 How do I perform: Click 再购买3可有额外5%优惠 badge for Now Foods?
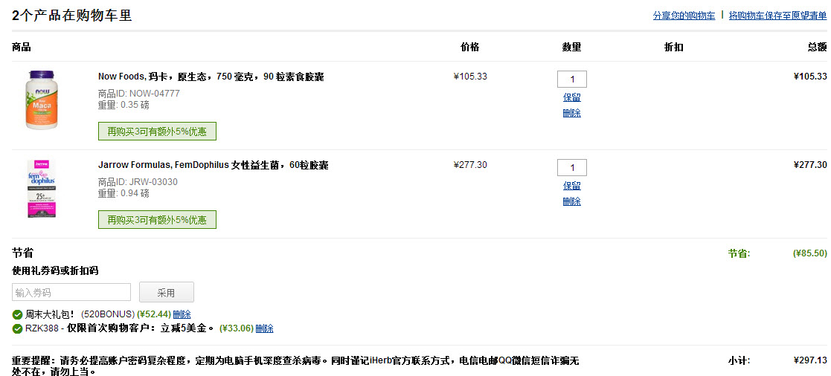[x=158, y=132]
